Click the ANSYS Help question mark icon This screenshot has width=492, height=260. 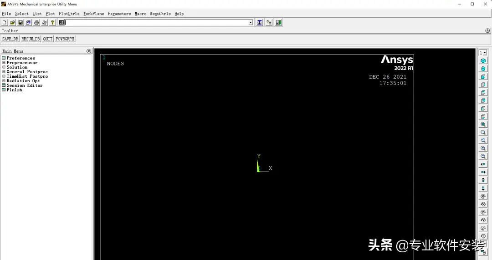click(x=52, y=23)
